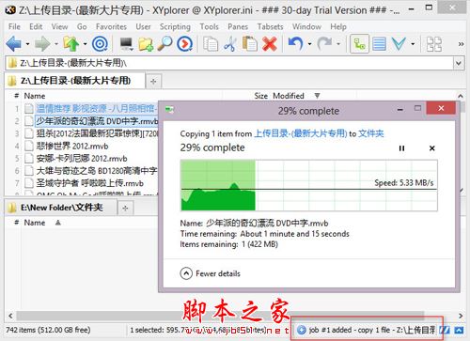Open source folder link 上传目录-(最新大片专用)
470x341 pixels.
click(301, 133)
